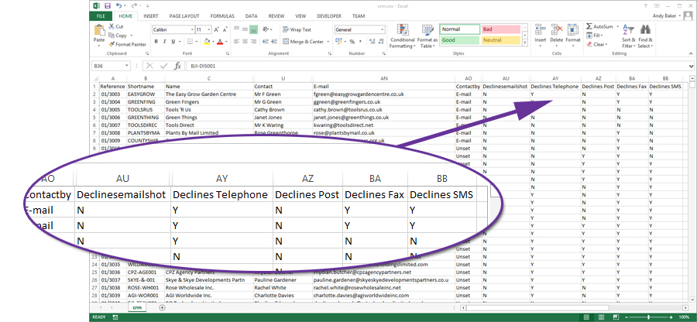Click the Format Painter brush
697x322 pixels.
127,44
